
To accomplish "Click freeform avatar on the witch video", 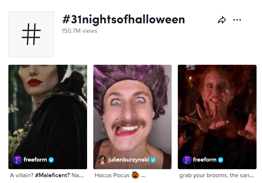I will point(187,160).
